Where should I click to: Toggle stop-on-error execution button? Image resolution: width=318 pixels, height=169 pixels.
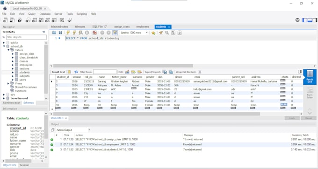point(94,33)
